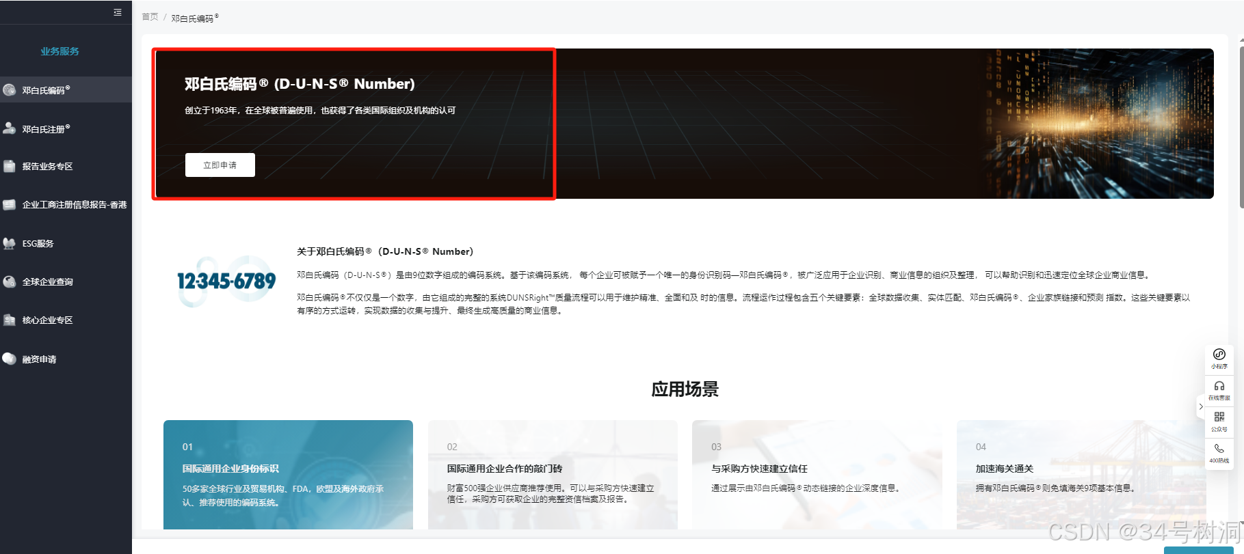Collapse the sidebar with the fold icon
1244x554 pixels.
[x=118, y=12]
